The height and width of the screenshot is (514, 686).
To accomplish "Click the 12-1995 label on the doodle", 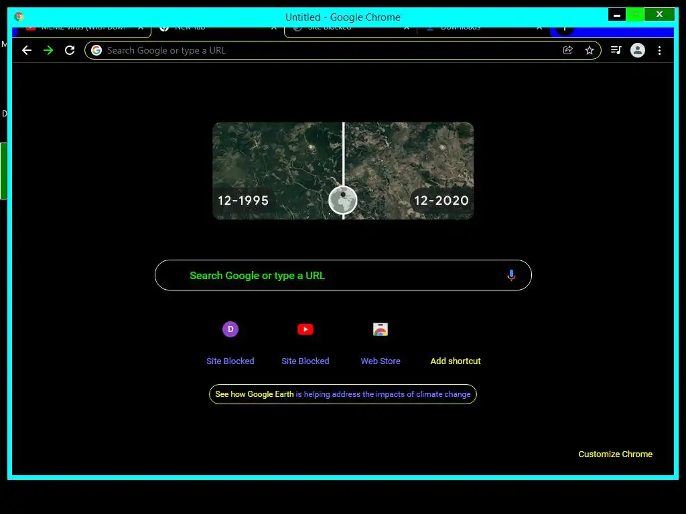I will 243,201.
